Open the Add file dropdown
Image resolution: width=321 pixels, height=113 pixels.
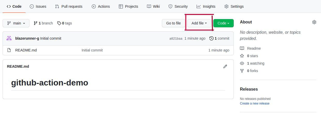pos(199,23)
